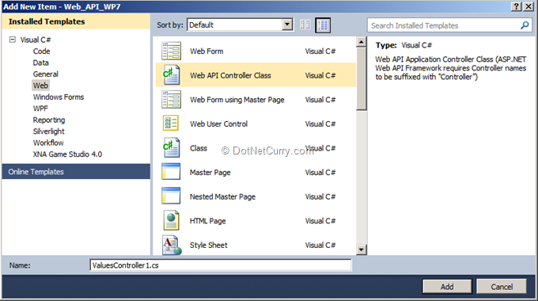Select the 'HTML Page' template name
Viewport: 538px width, 301px height.
[208, 221]
